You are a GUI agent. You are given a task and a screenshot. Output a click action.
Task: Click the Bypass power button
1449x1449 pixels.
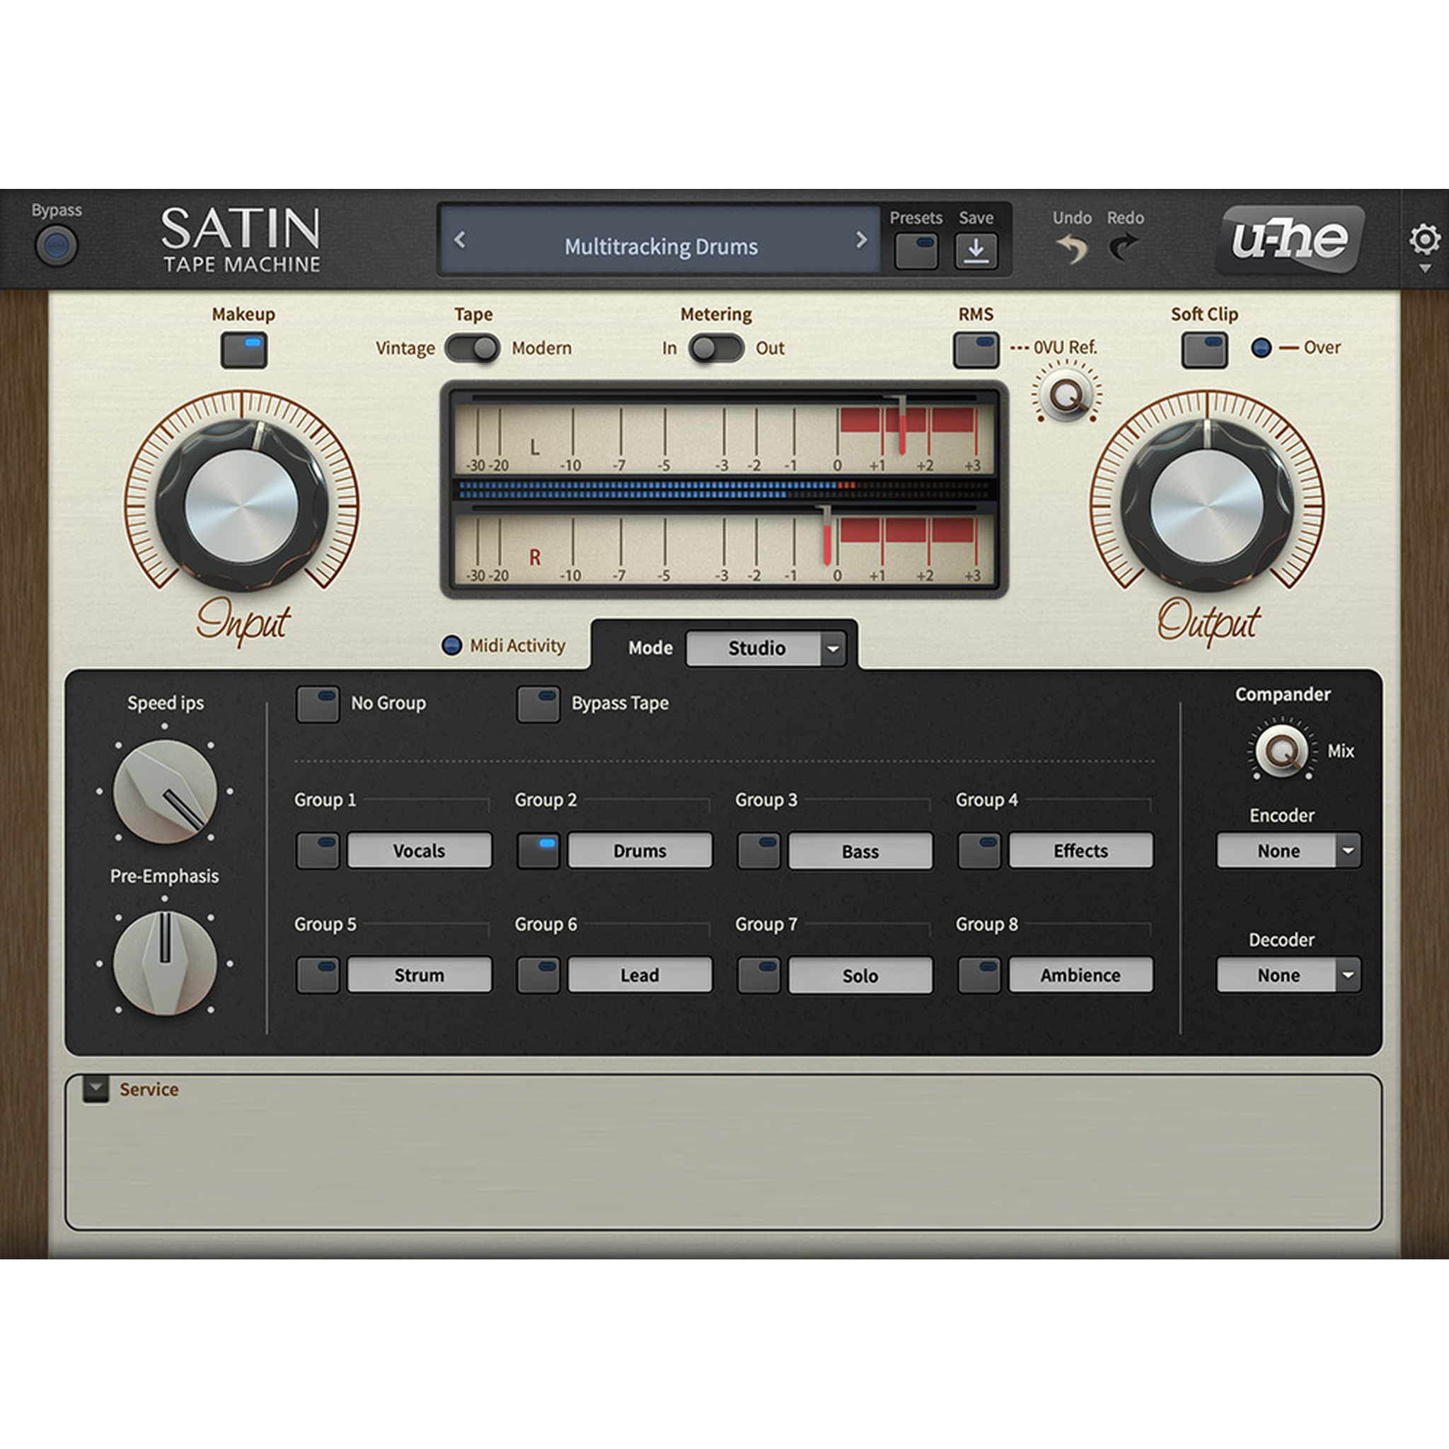click(57, 246)
